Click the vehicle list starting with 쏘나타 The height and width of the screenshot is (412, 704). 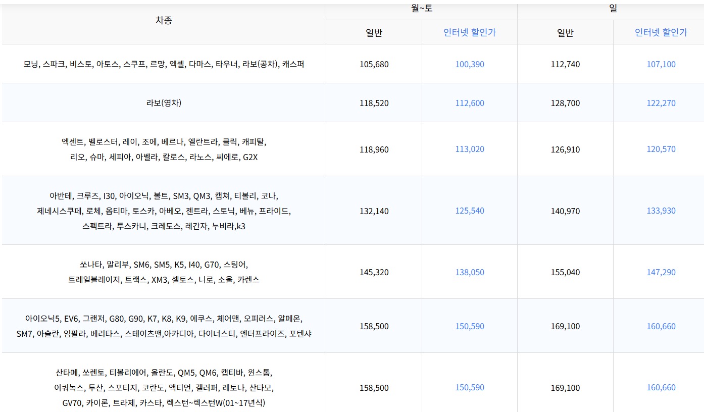[x=164, y=272]
